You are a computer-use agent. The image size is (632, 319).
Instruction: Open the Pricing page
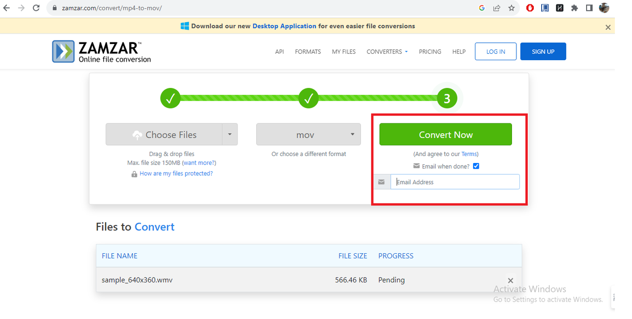430,51
